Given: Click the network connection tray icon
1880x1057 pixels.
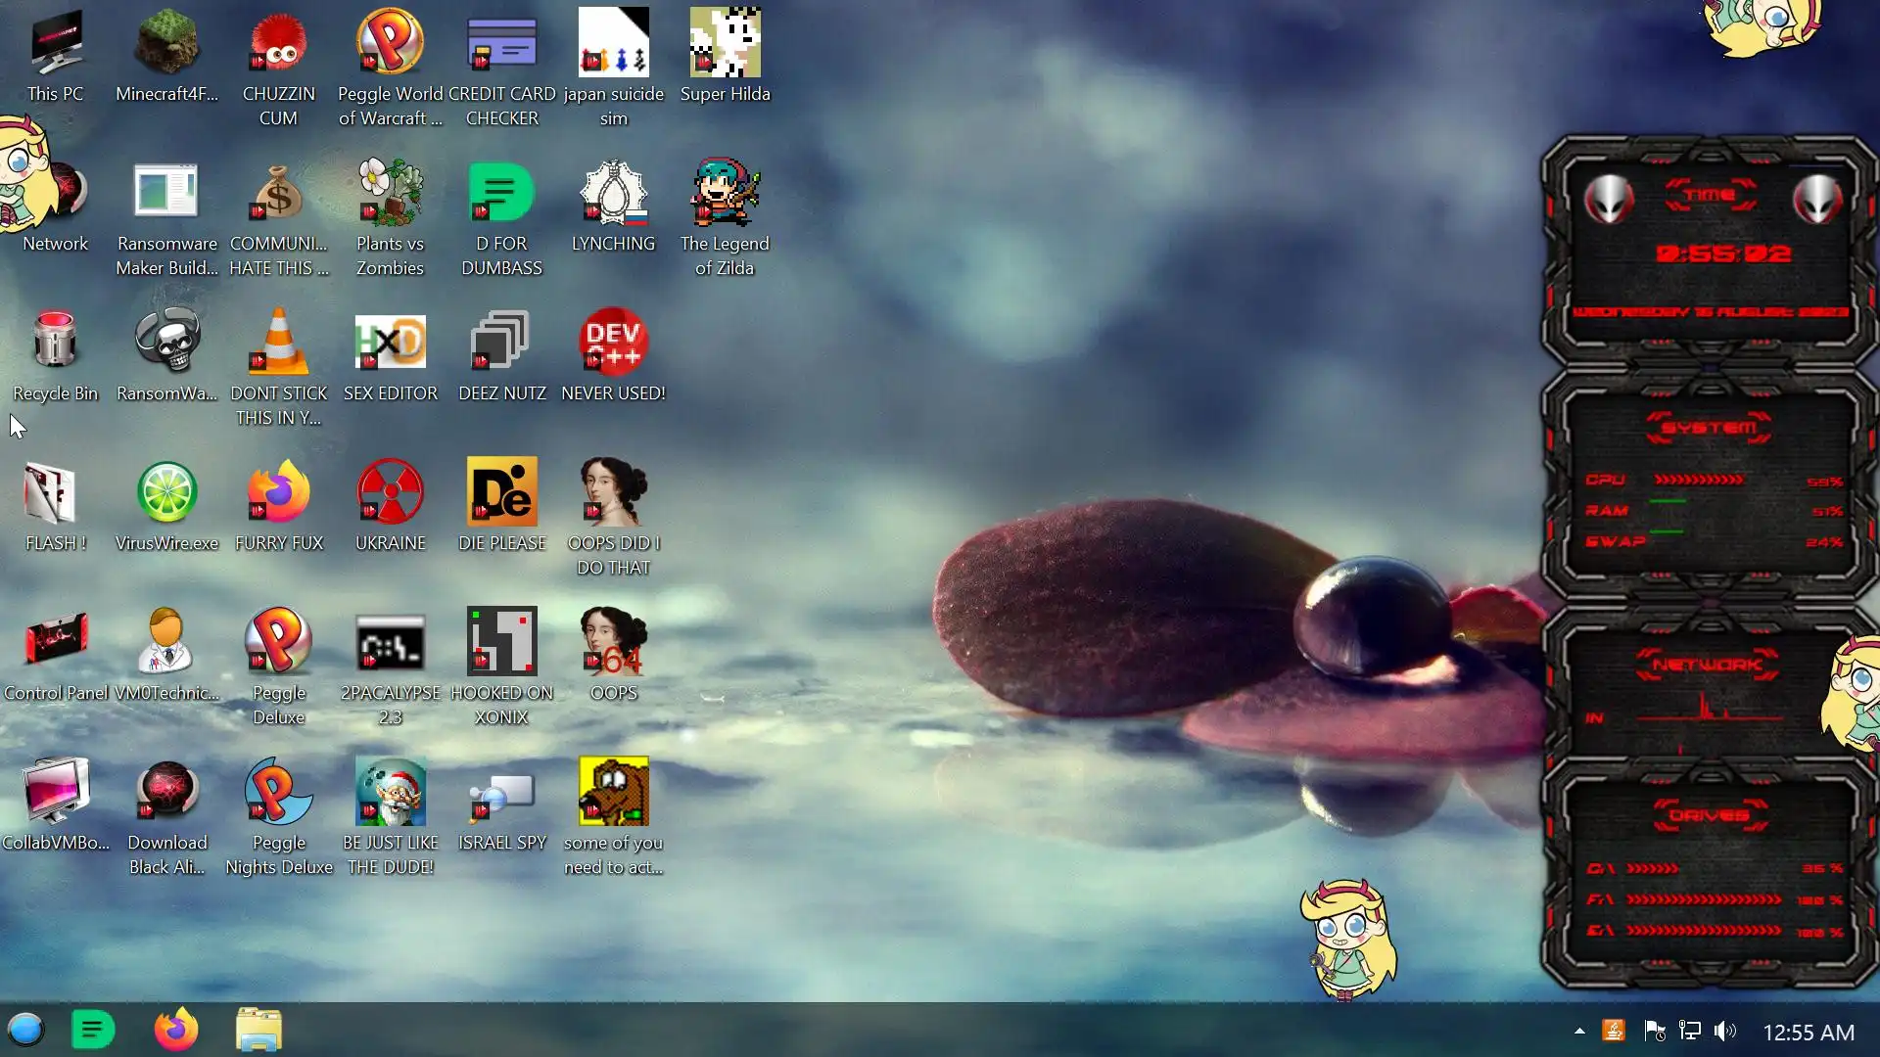Looking at the screenshot, I should 1690,1031.
